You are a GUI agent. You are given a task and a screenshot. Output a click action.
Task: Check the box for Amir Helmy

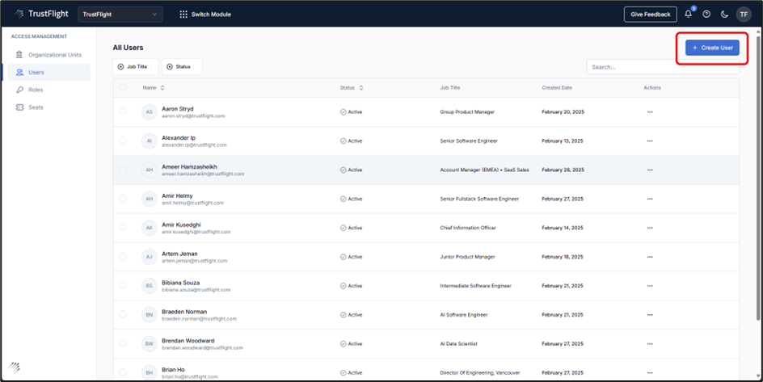point(123,199)
